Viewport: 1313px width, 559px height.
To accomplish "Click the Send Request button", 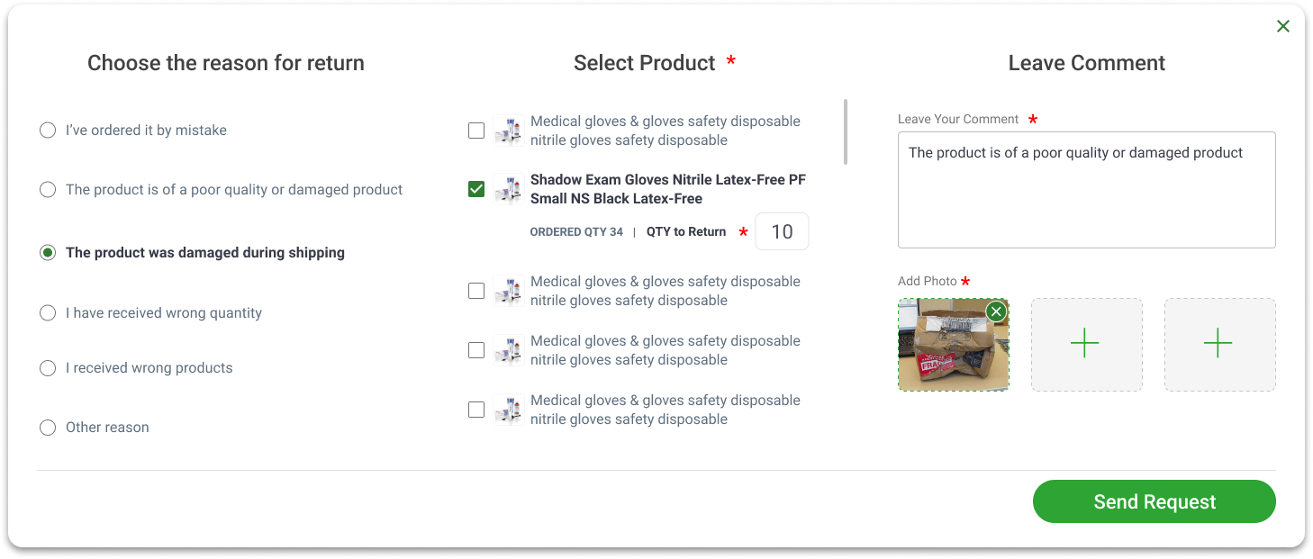I will [x=1155, y=501].
